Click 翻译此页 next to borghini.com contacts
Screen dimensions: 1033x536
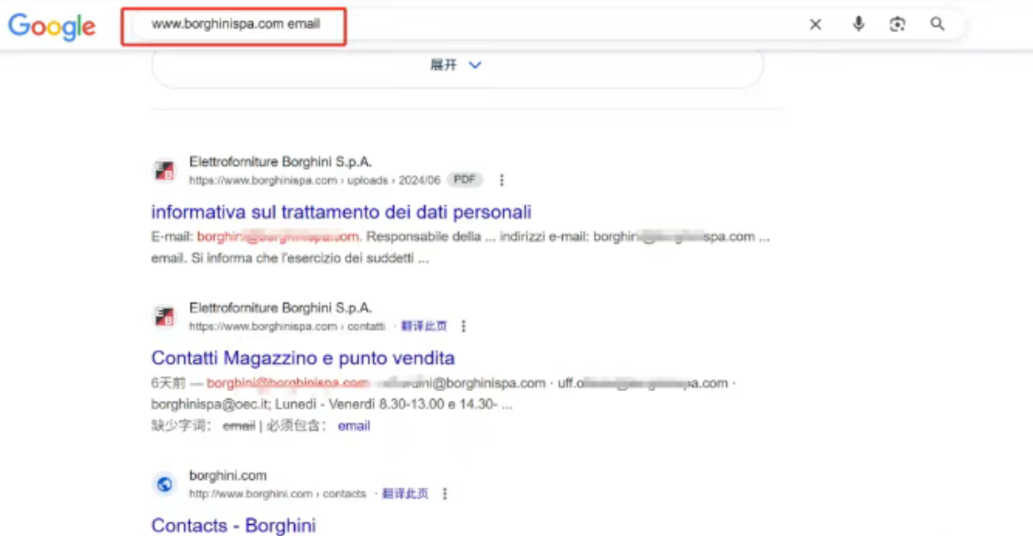pyautogui.click(x=405, y=494)
